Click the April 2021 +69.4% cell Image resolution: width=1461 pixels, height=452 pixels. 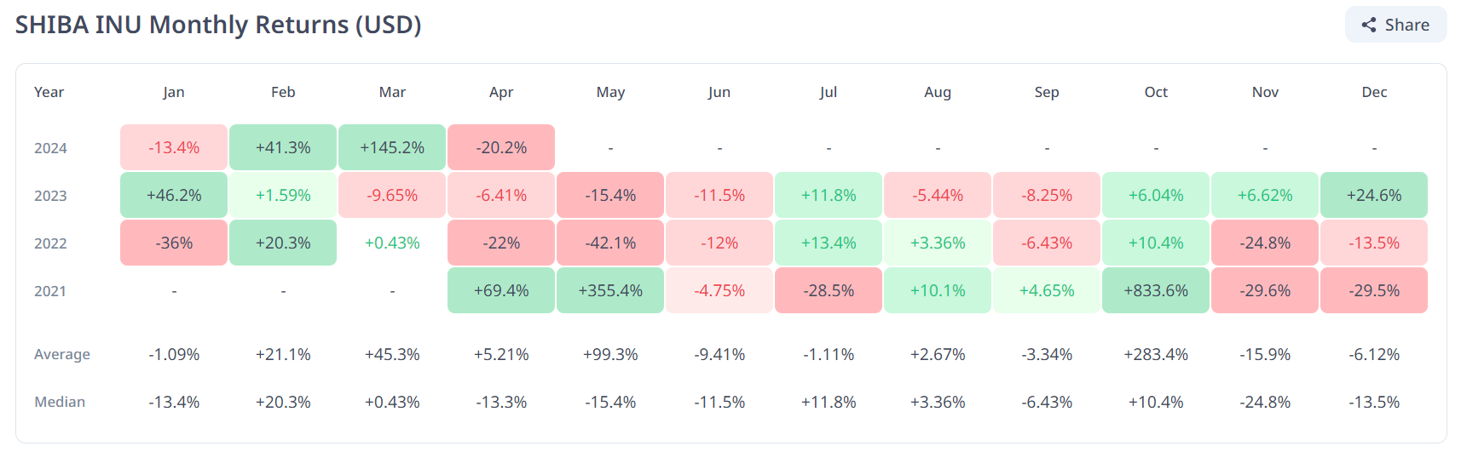pos(501,290)
